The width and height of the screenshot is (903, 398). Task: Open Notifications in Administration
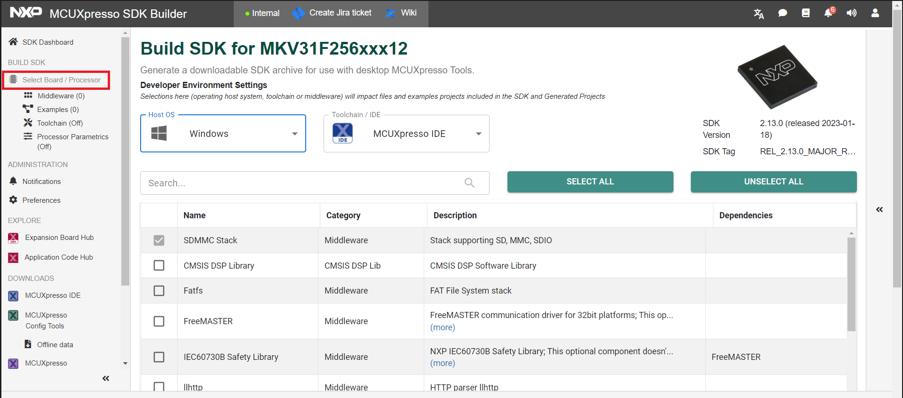34,181
